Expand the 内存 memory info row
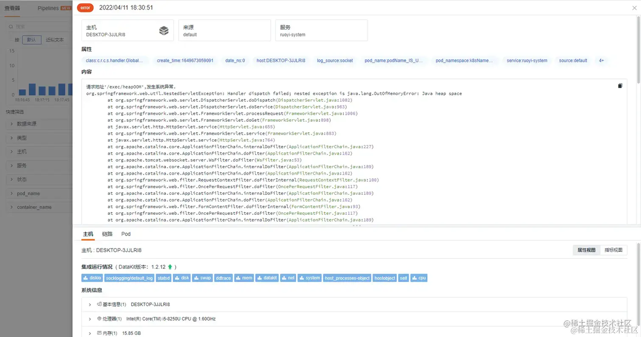The image size is (641, 337). (90, 333)
